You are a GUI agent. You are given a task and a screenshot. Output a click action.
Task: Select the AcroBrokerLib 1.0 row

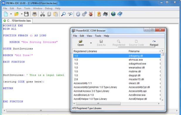117,95
